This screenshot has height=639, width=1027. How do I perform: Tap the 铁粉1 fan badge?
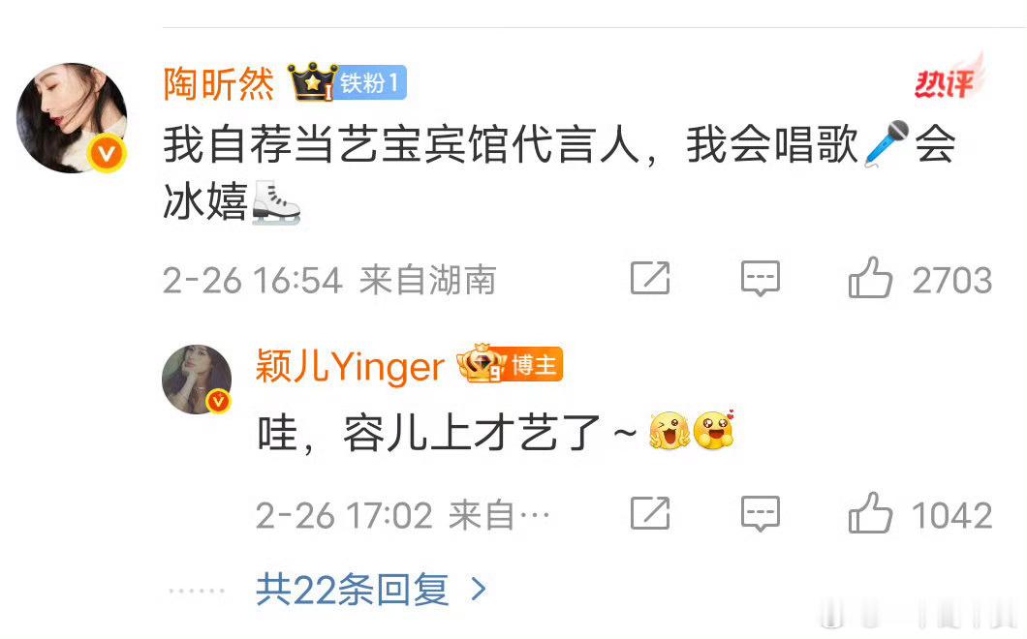click(371, 83)
